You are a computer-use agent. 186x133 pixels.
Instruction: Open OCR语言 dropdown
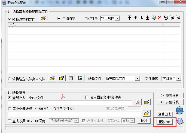tap(64, 121)
